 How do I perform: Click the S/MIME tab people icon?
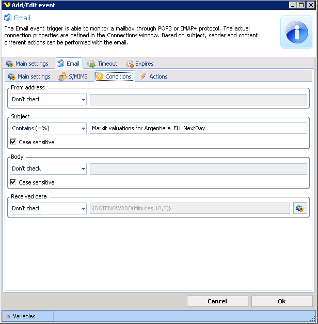tap(62, 76)
